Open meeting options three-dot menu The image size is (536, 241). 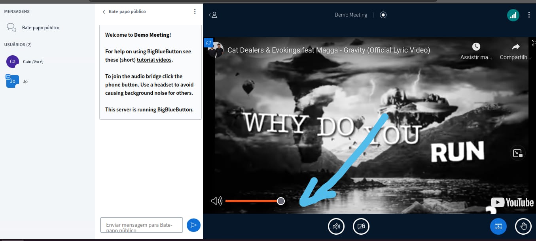[x=529, y=15]
